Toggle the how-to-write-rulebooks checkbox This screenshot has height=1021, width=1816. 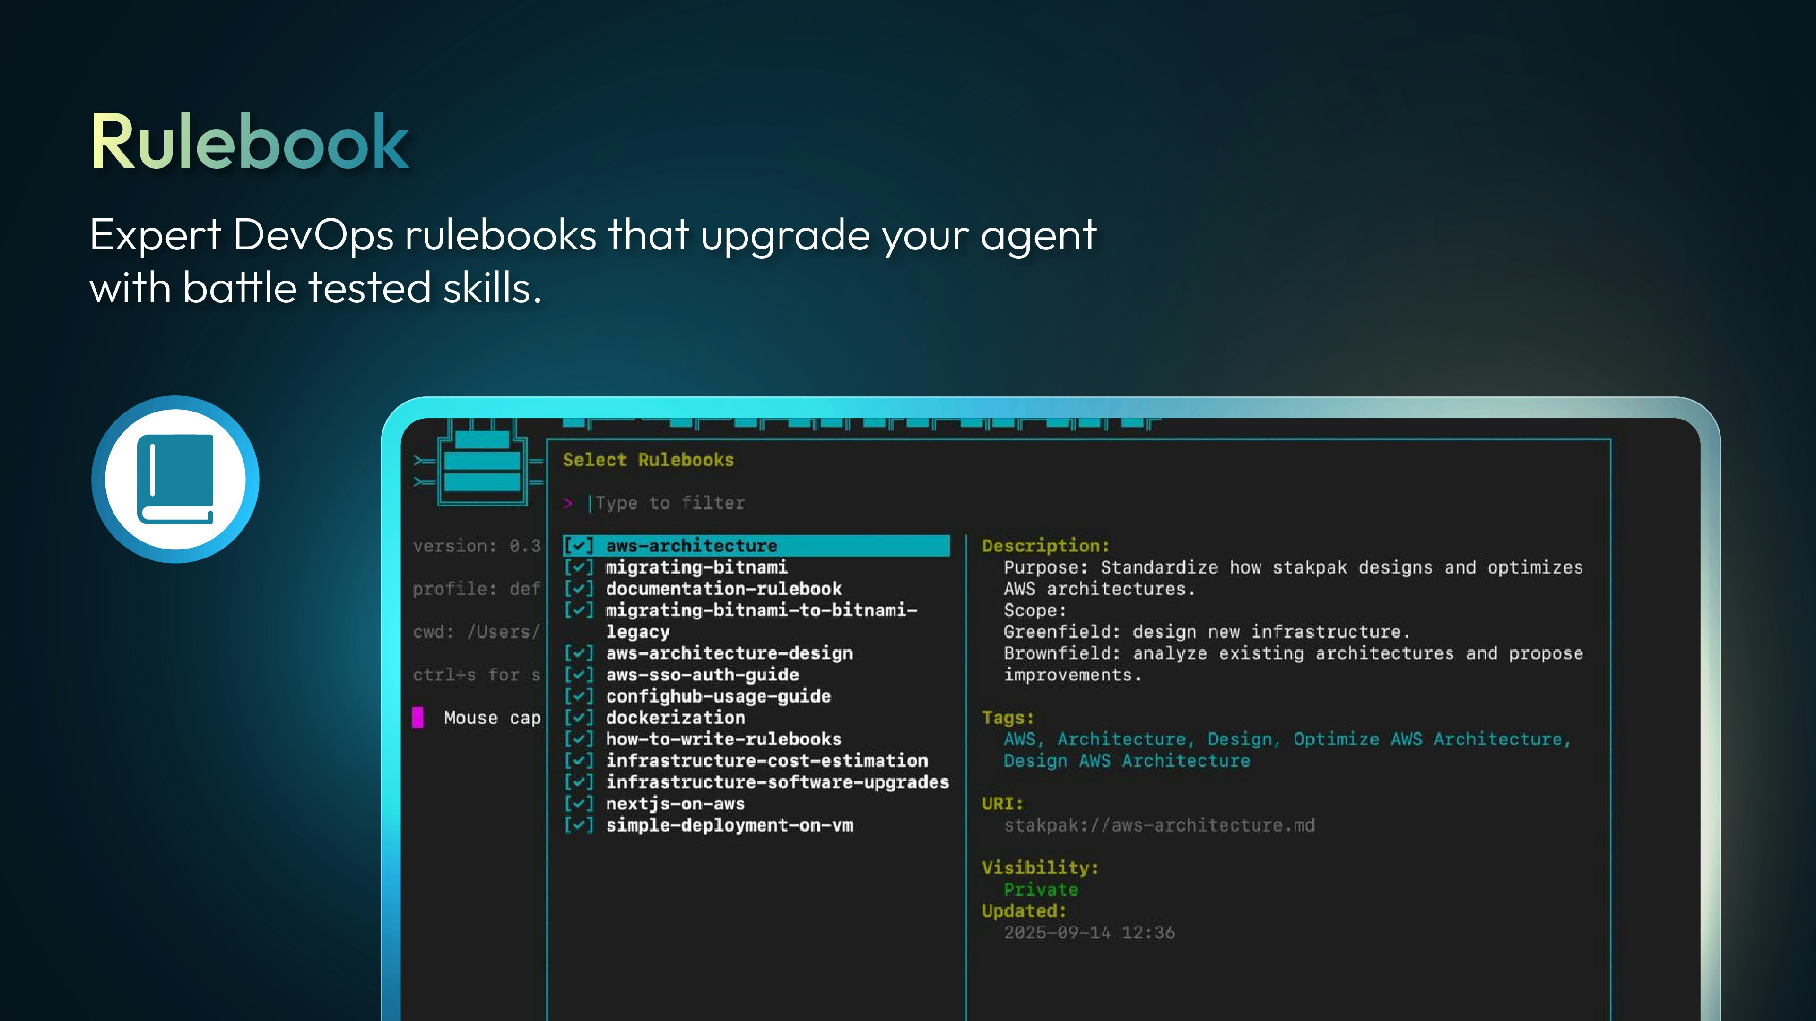coord(578,739)
